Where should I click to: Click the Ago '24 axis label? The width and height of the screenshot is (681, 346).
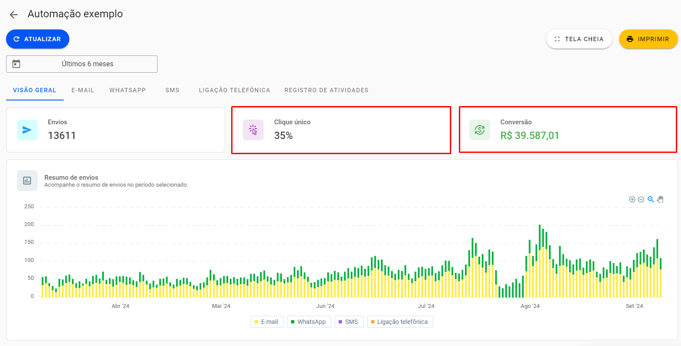[530, 306]
